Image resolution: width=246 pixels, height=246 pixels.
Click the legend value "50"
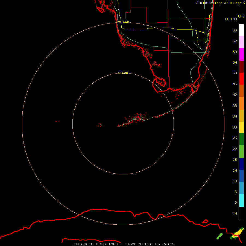235,73
